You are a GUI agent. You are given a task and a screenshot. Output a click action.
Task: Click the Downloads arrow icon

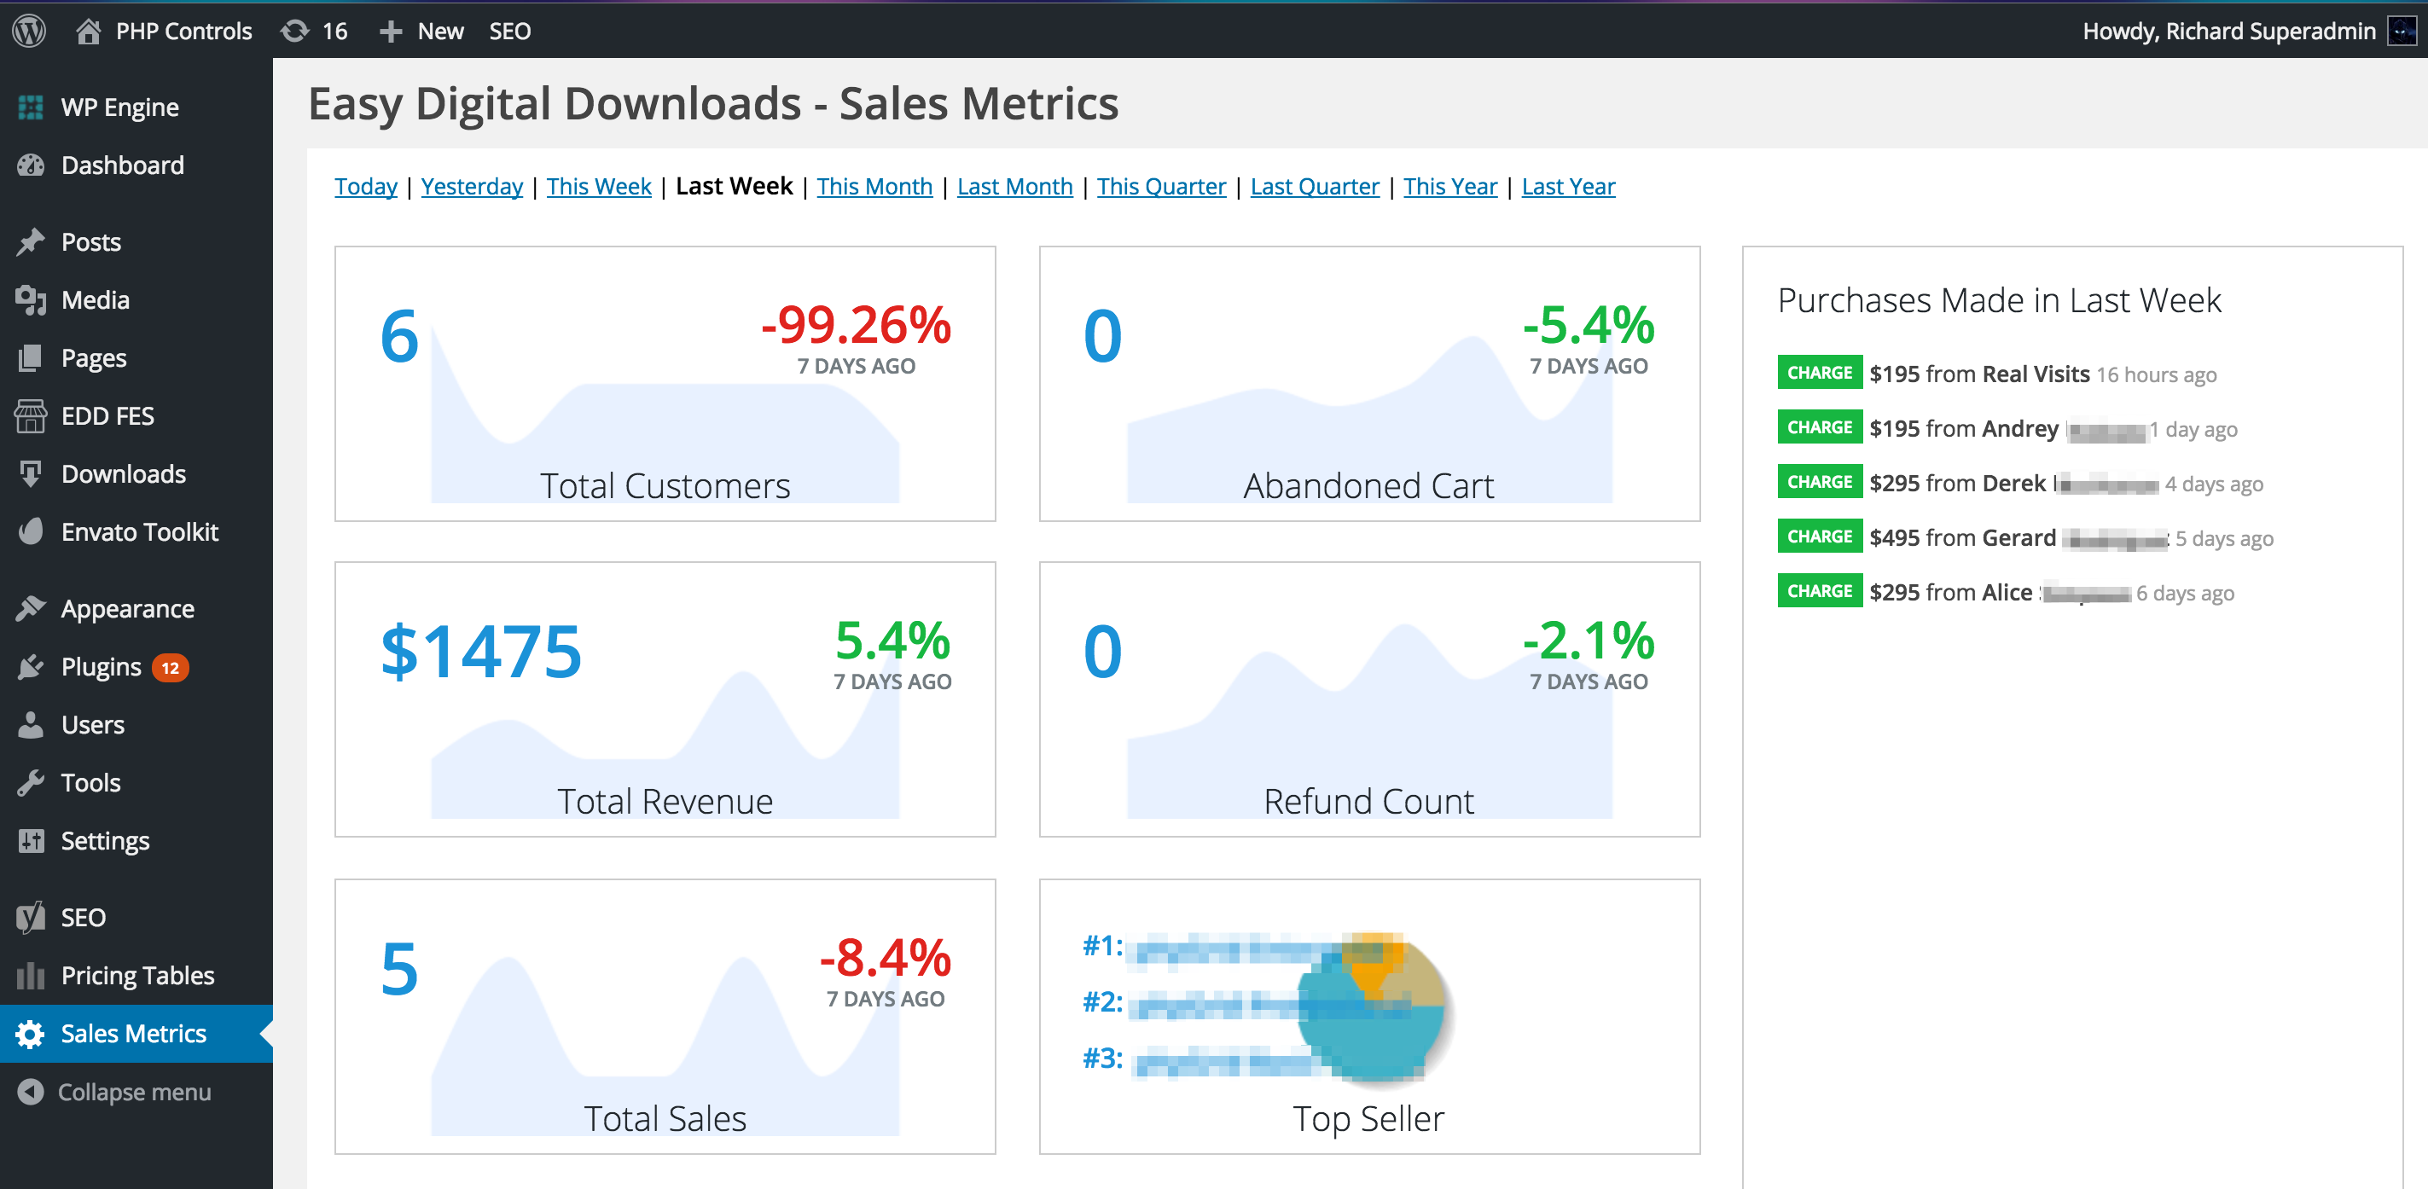pos(31,474)
